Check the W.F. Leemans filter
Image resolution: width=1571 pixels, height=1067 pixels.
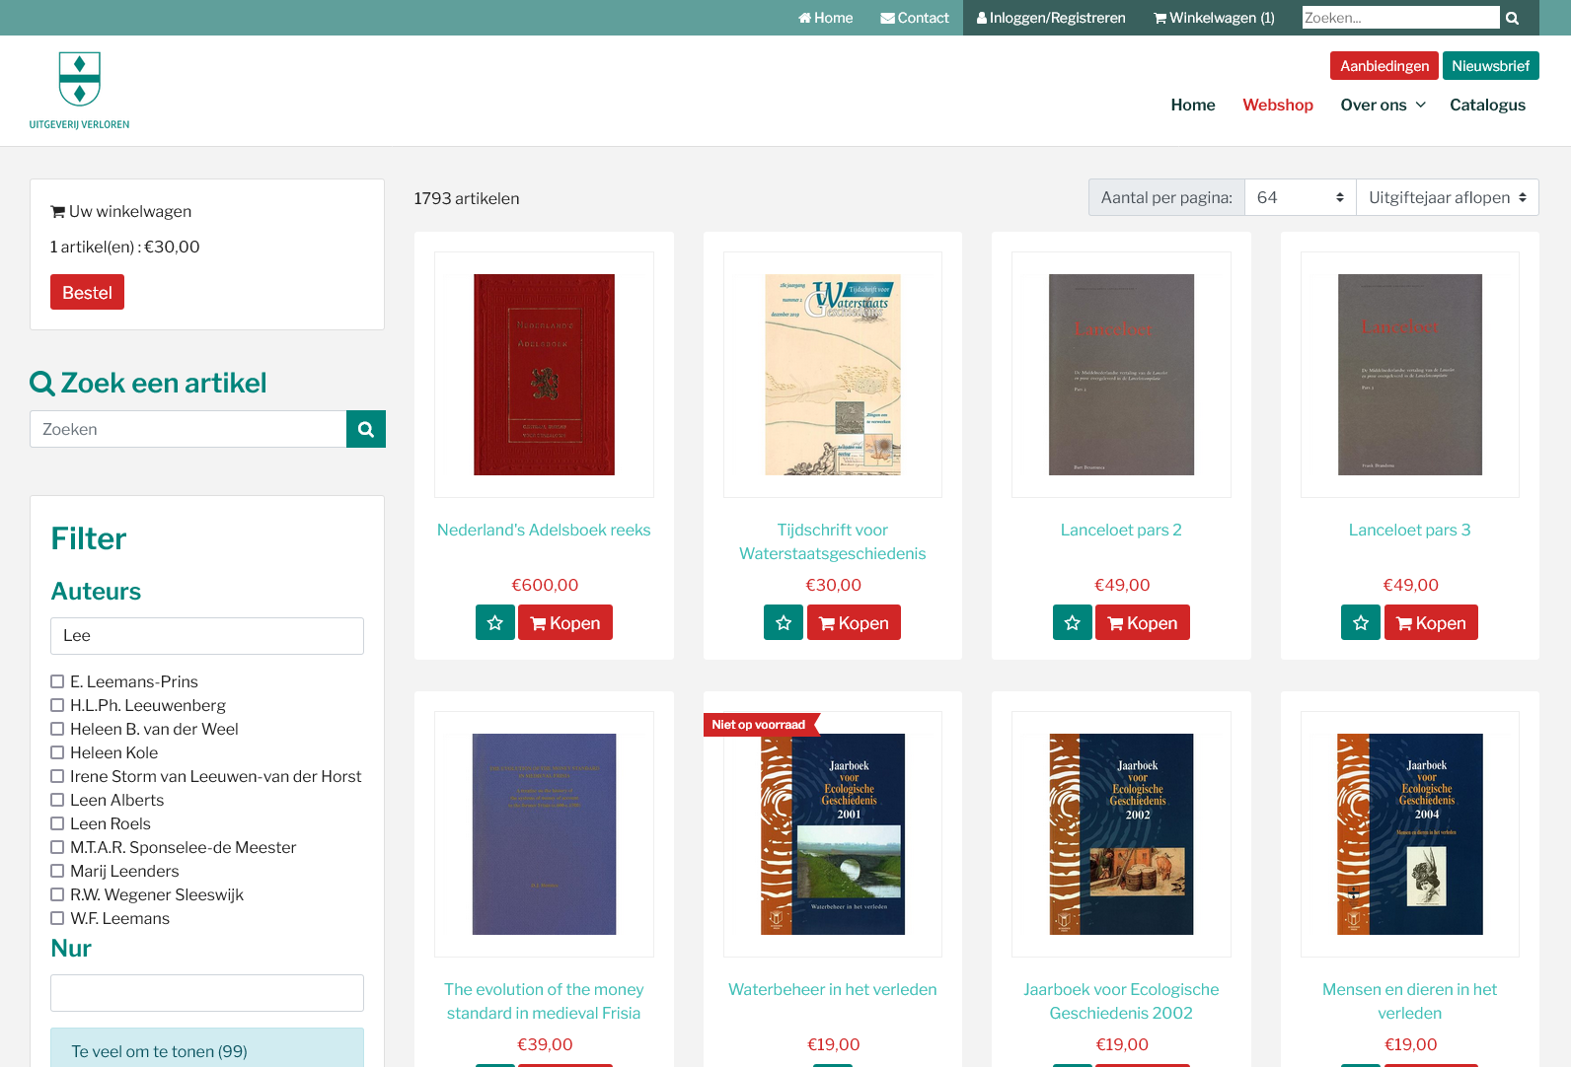click(57, 918)
